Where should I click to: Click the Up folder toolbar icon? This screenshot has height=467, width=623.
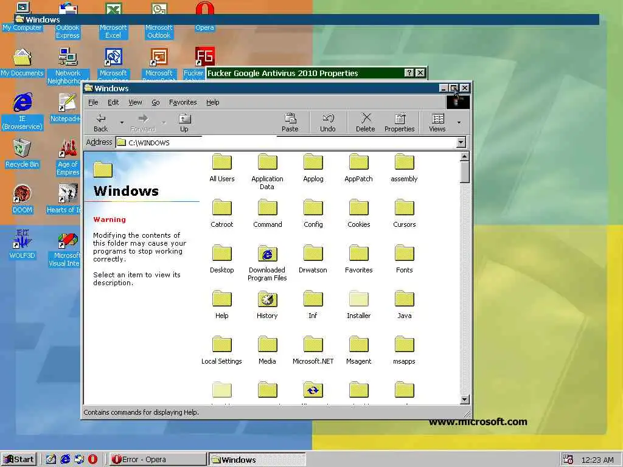click(x=184, y=123)
